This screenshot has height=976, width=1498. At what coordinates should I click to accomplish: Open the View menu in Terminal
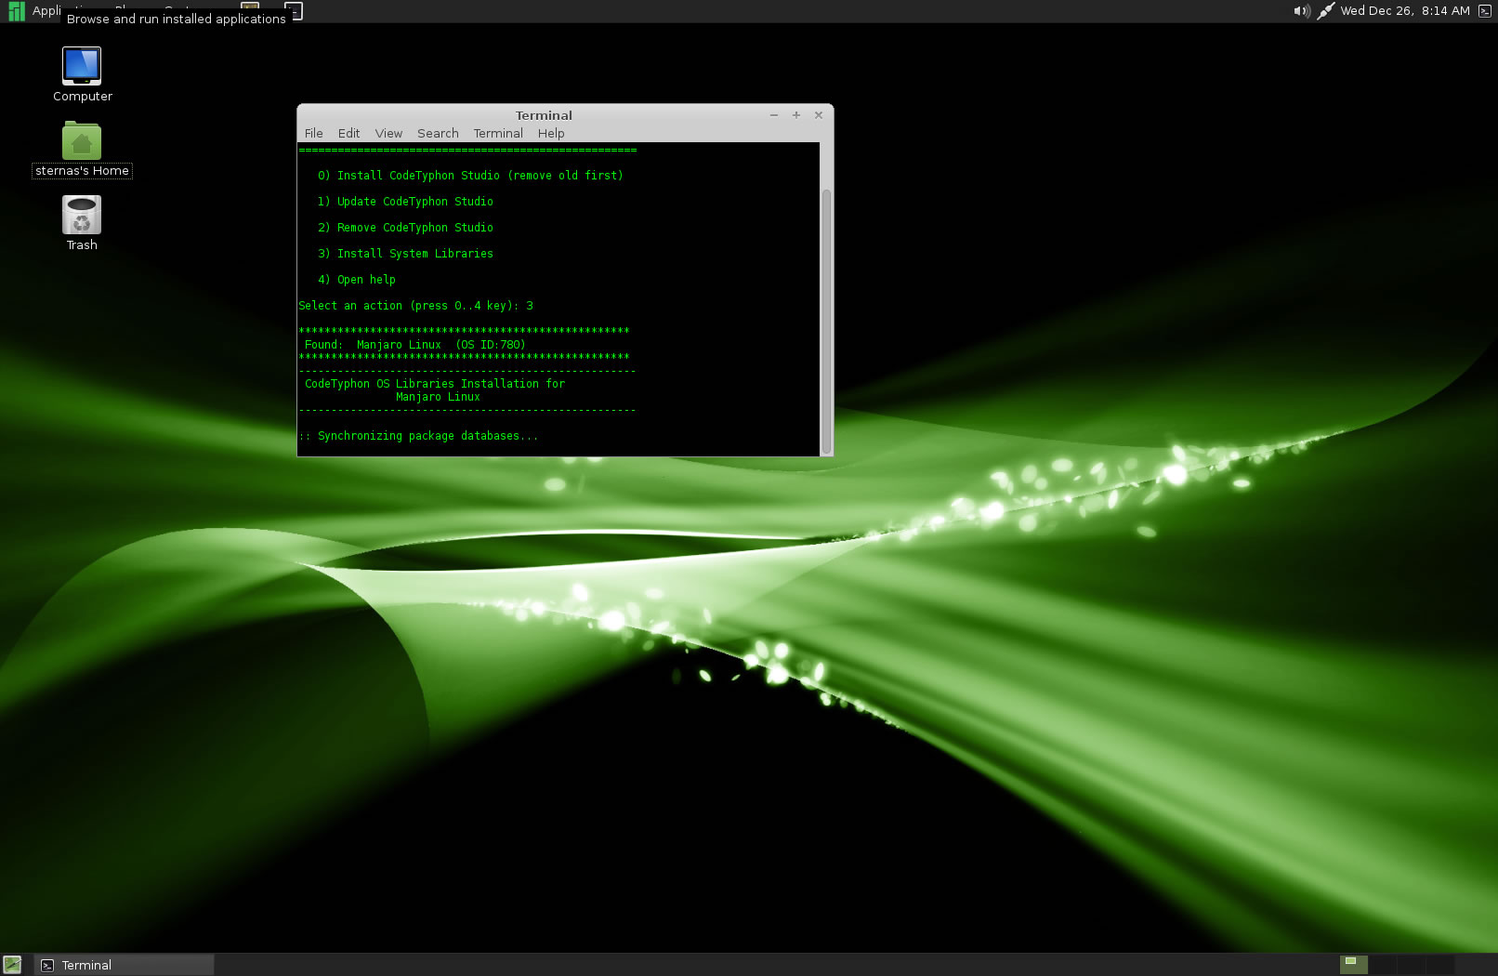click(x=388, y=133)
